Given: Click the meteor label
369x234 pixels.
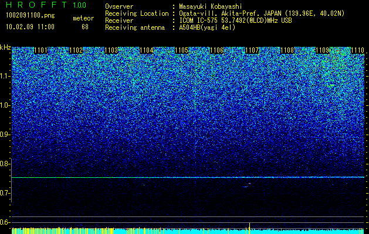Looking at the screenshot, I should point(83,18).
